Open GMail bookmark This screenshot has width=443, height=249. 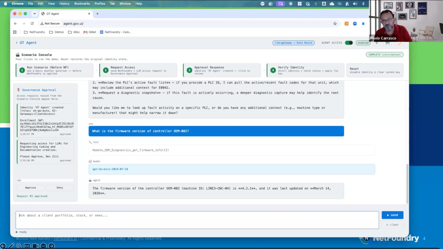(90, 32)
